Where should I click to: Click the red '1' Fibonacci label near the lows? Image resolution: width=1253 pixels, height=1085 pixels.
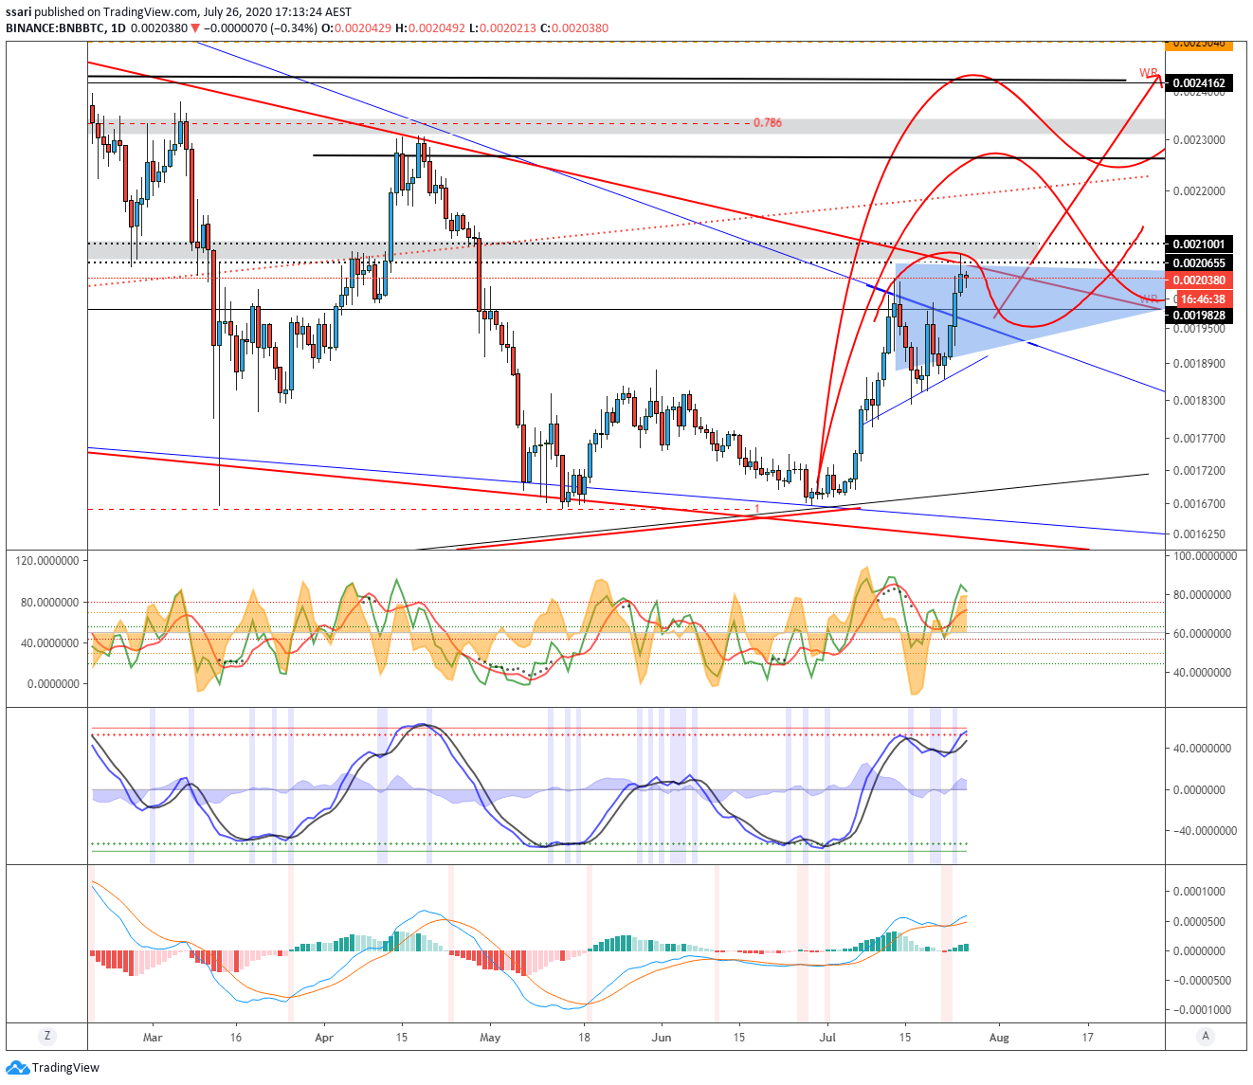click(757, 510)
